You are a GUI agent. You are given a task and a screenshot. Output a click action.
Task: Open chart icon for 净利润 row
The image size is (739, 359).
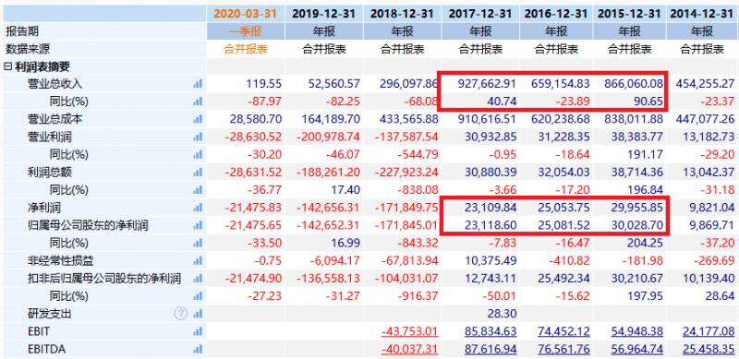click(x=198, y=208)
